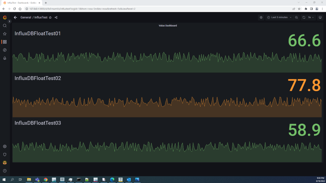The height and width of the screenshot is (183, 326).
Task: Open the Server Admin shield icon
Action: tap(5, 155)
